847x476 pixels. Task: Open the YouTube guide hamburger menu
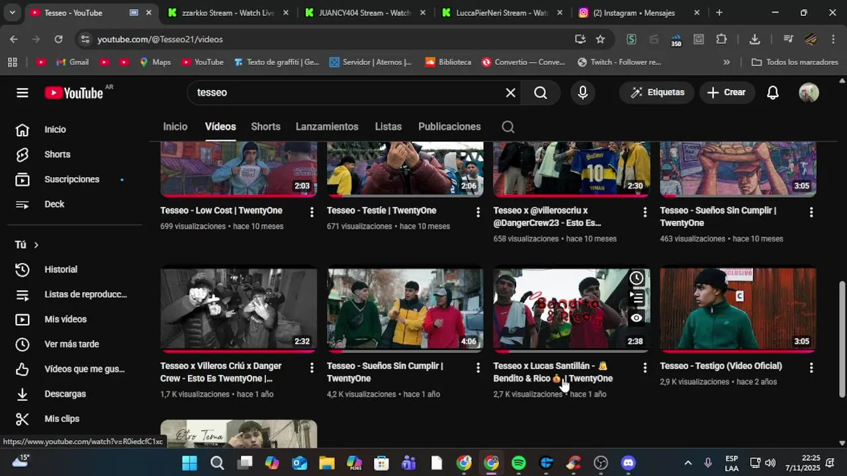tap(22, 93)
